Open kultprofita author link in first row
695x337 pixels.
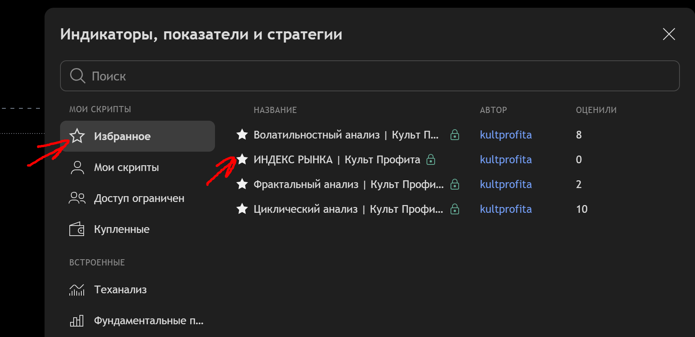pos(506,135)
